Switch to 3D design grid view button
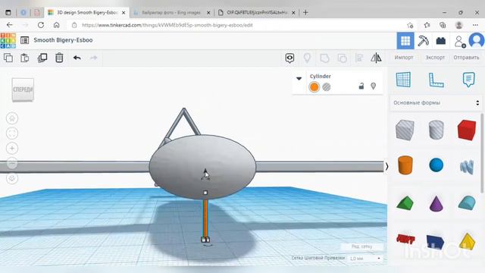The width and height of the screenshot is (485, 273). [x=405, y=40]
